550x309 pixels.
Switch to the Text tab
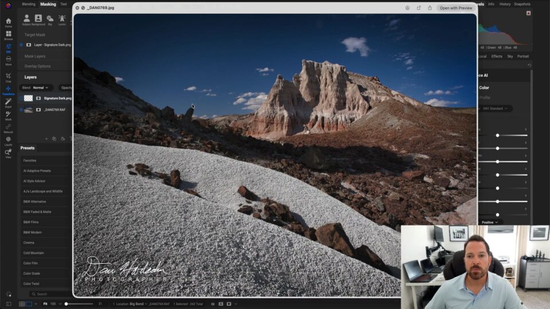(64, 4)
